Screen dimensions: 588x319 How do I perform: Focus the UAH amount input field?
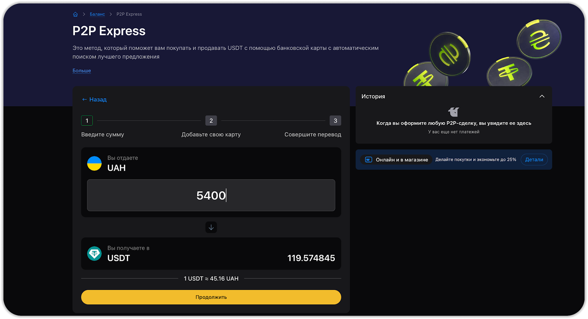coord(211,195)
